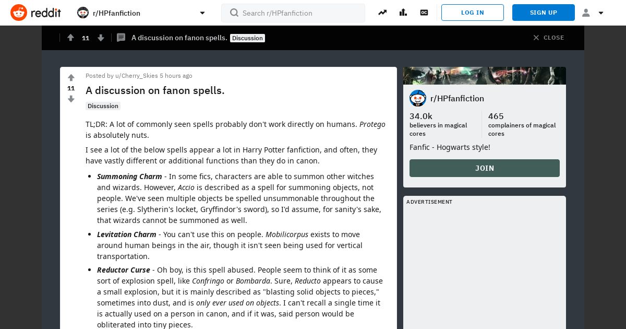626x329 pixels.
Task: Click the SIGN UP button
Action: (x=544, y=13)
